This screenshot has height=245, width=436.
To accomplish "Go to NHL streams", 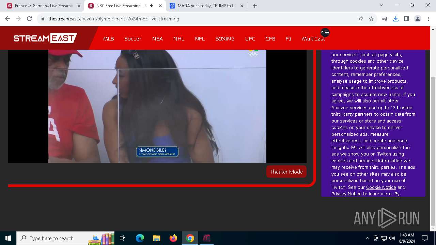I will tap(179, 39).
